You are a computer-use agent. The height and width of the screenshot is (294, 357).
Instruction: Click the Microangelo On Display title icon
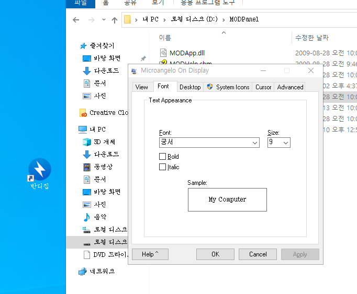(x=134, y=71)
